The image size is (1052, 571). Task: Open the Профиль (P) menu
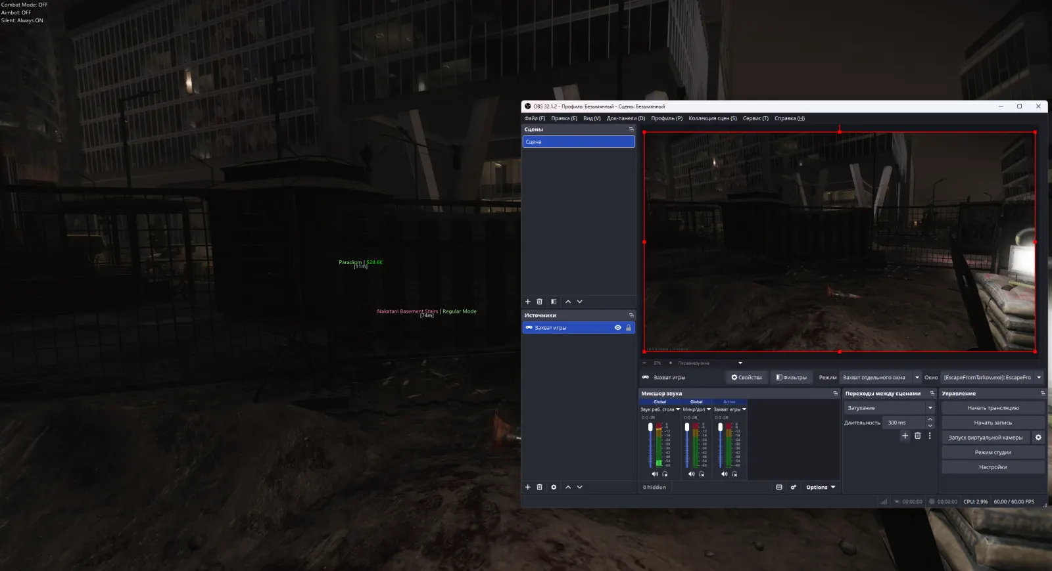(667, 118)
